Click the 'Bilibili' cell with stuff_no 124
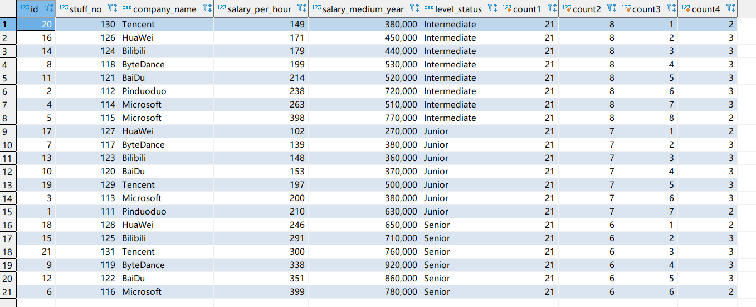Screen dimensions: 756x307 (x=166, y=51)
